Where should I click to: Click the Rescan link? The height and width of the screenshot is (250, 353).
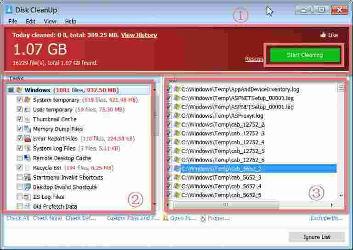pyautogui.click(x=254, y=59)
